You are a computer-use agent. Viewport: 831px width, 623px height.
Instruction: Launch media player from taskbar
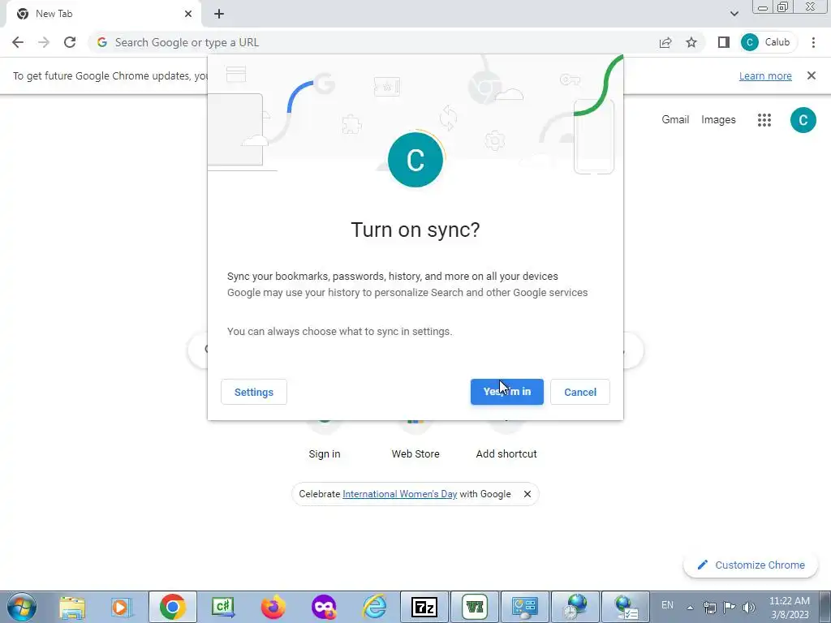pos(122,607)
